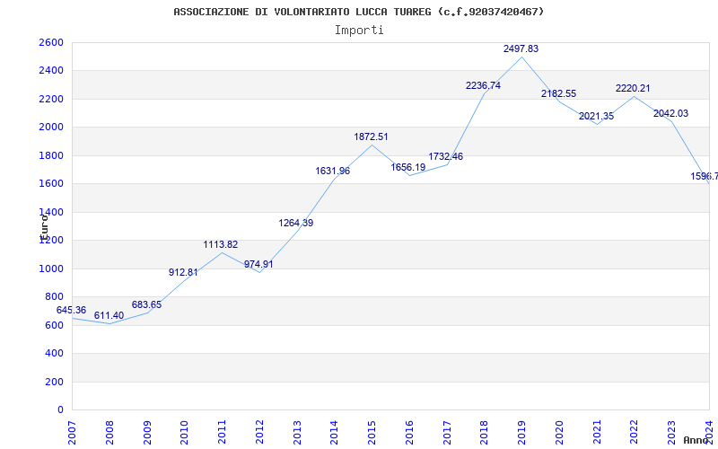The height and width of the screenshot is (449, 718).
Task: Click the Anno axis label
Action: click(696, 440)
